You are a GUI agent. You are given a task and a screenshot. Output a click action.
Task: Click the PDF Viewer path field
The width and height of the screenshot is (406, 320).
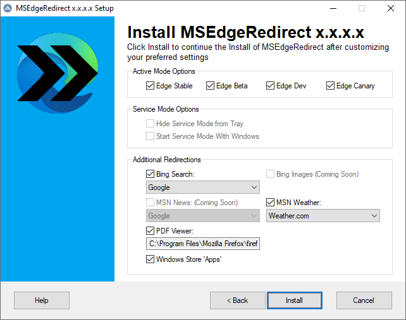pyautogui.click(x=203, y=244)
